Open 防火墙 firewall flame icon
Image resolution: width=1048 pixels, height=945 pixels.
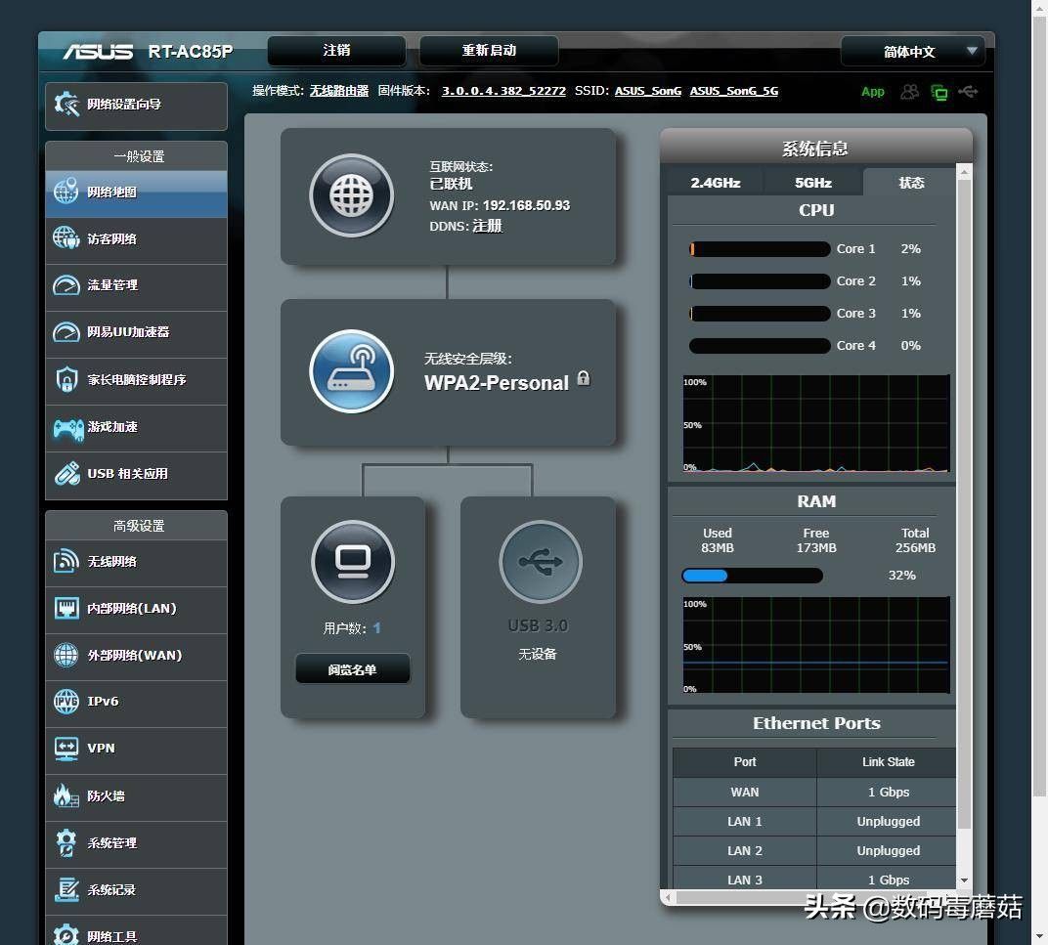click(x=66, y=795)
